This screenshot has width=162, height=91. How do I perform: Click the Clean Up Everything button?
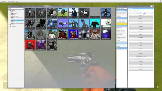[x=141, y=13]
